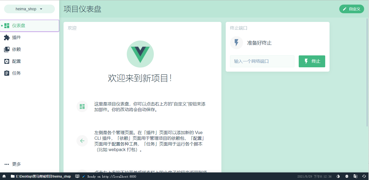This screenshot has height=180, width=369.
Task: Click the clipboard icon next to 任务
Action: [7, 73]
